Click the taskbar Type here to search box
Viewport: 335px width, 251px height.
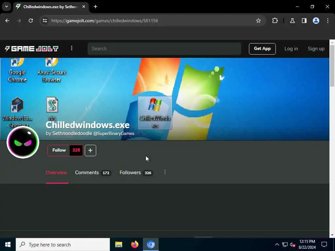coord(63,244)
